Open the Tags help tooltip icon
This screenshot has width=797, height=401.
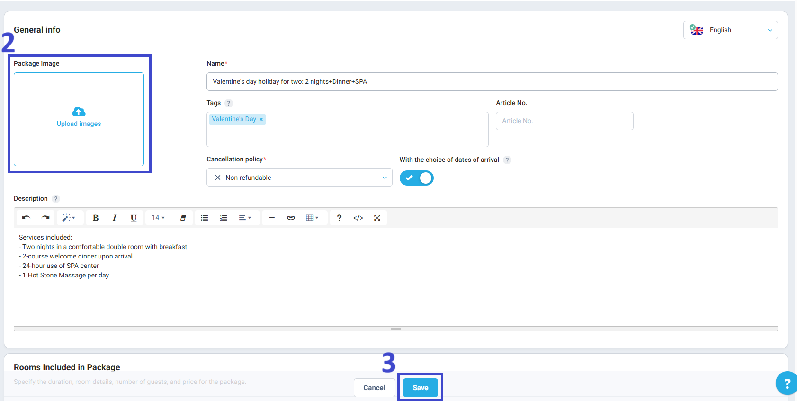click(x=229, y=103)
